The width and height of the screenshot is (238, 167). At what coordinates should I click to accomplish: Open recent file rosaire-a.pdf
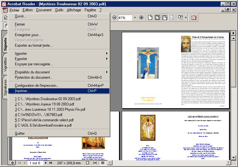(59, 125)
